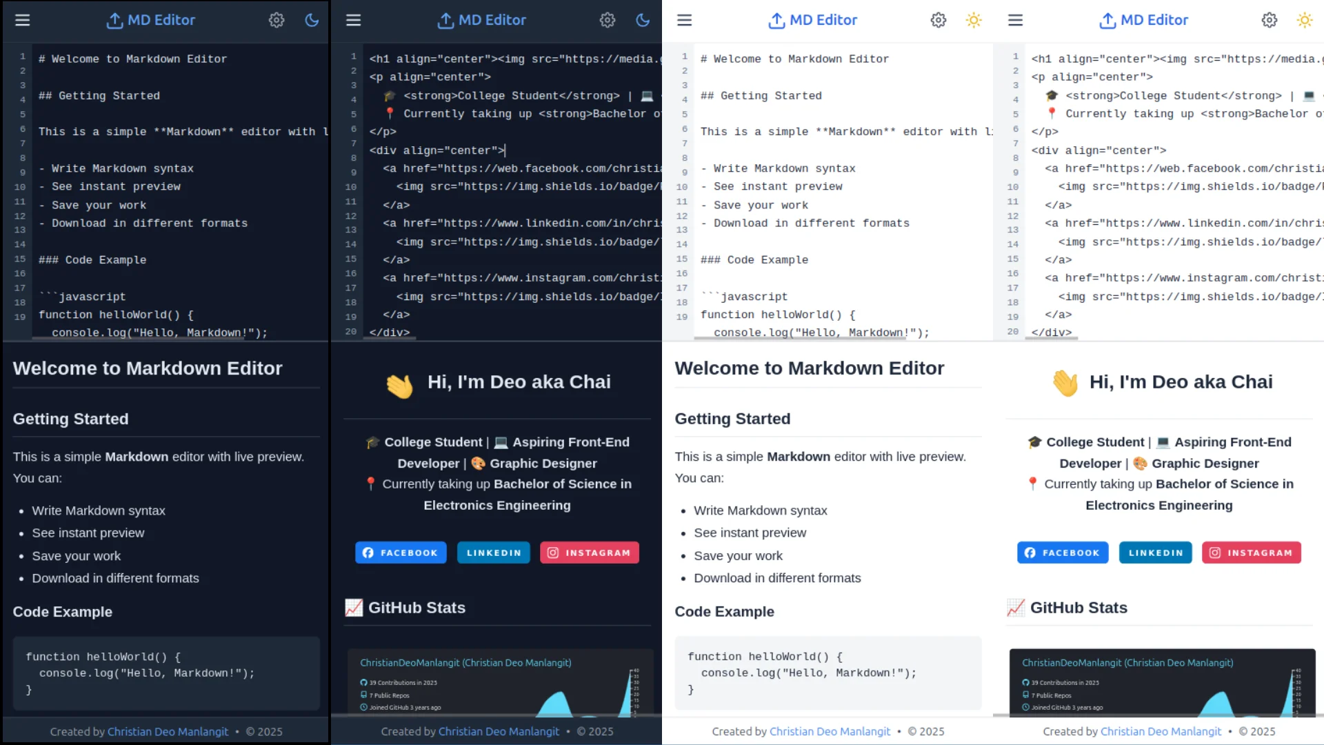The width and height of the screenshot is (1324, 745).
Task: Click LinkedIn badge in dark profile preview
Action: [494, 553]
